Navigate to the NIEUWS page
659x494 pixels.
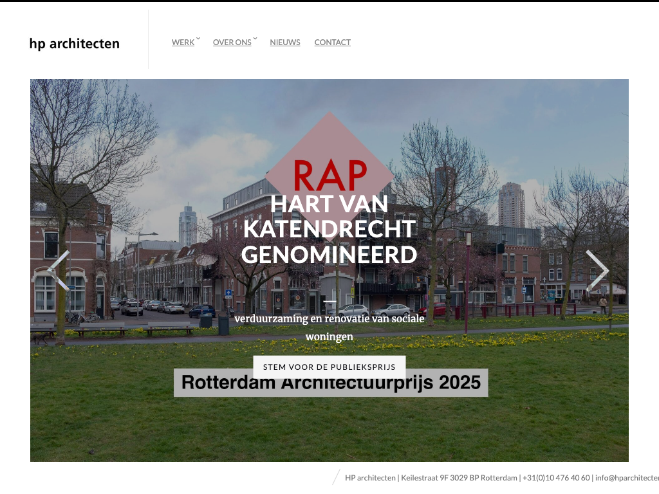coord(285,42)
